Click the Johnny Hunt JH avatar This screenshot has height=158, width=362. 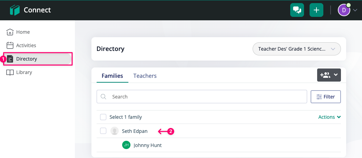tap(126, 145)
